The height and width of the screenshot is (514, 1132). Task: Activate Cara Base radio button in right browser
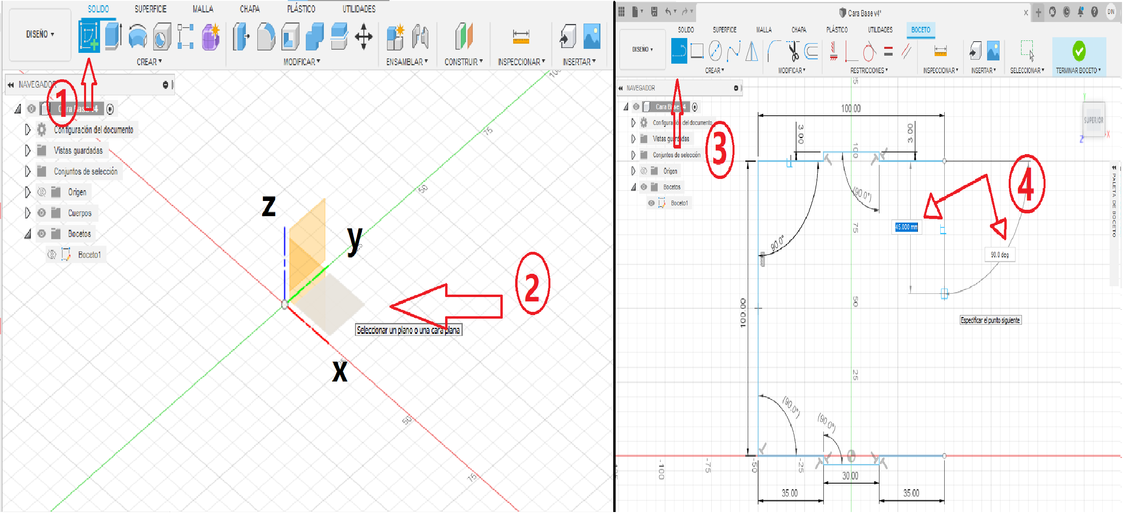point(696,107)
